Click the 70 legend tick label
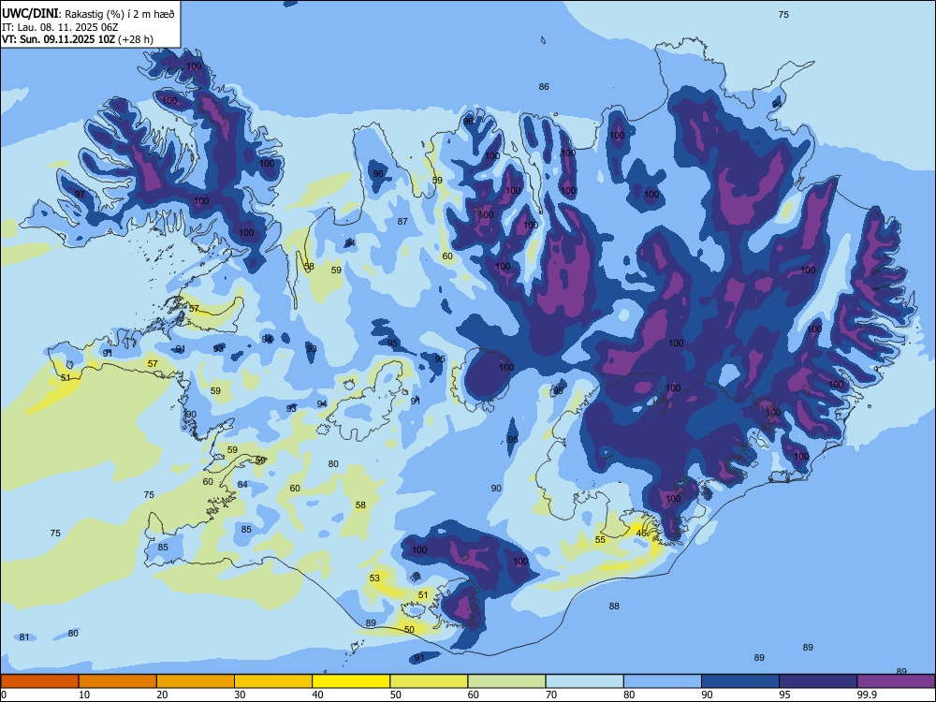 [x=551, y=695]
